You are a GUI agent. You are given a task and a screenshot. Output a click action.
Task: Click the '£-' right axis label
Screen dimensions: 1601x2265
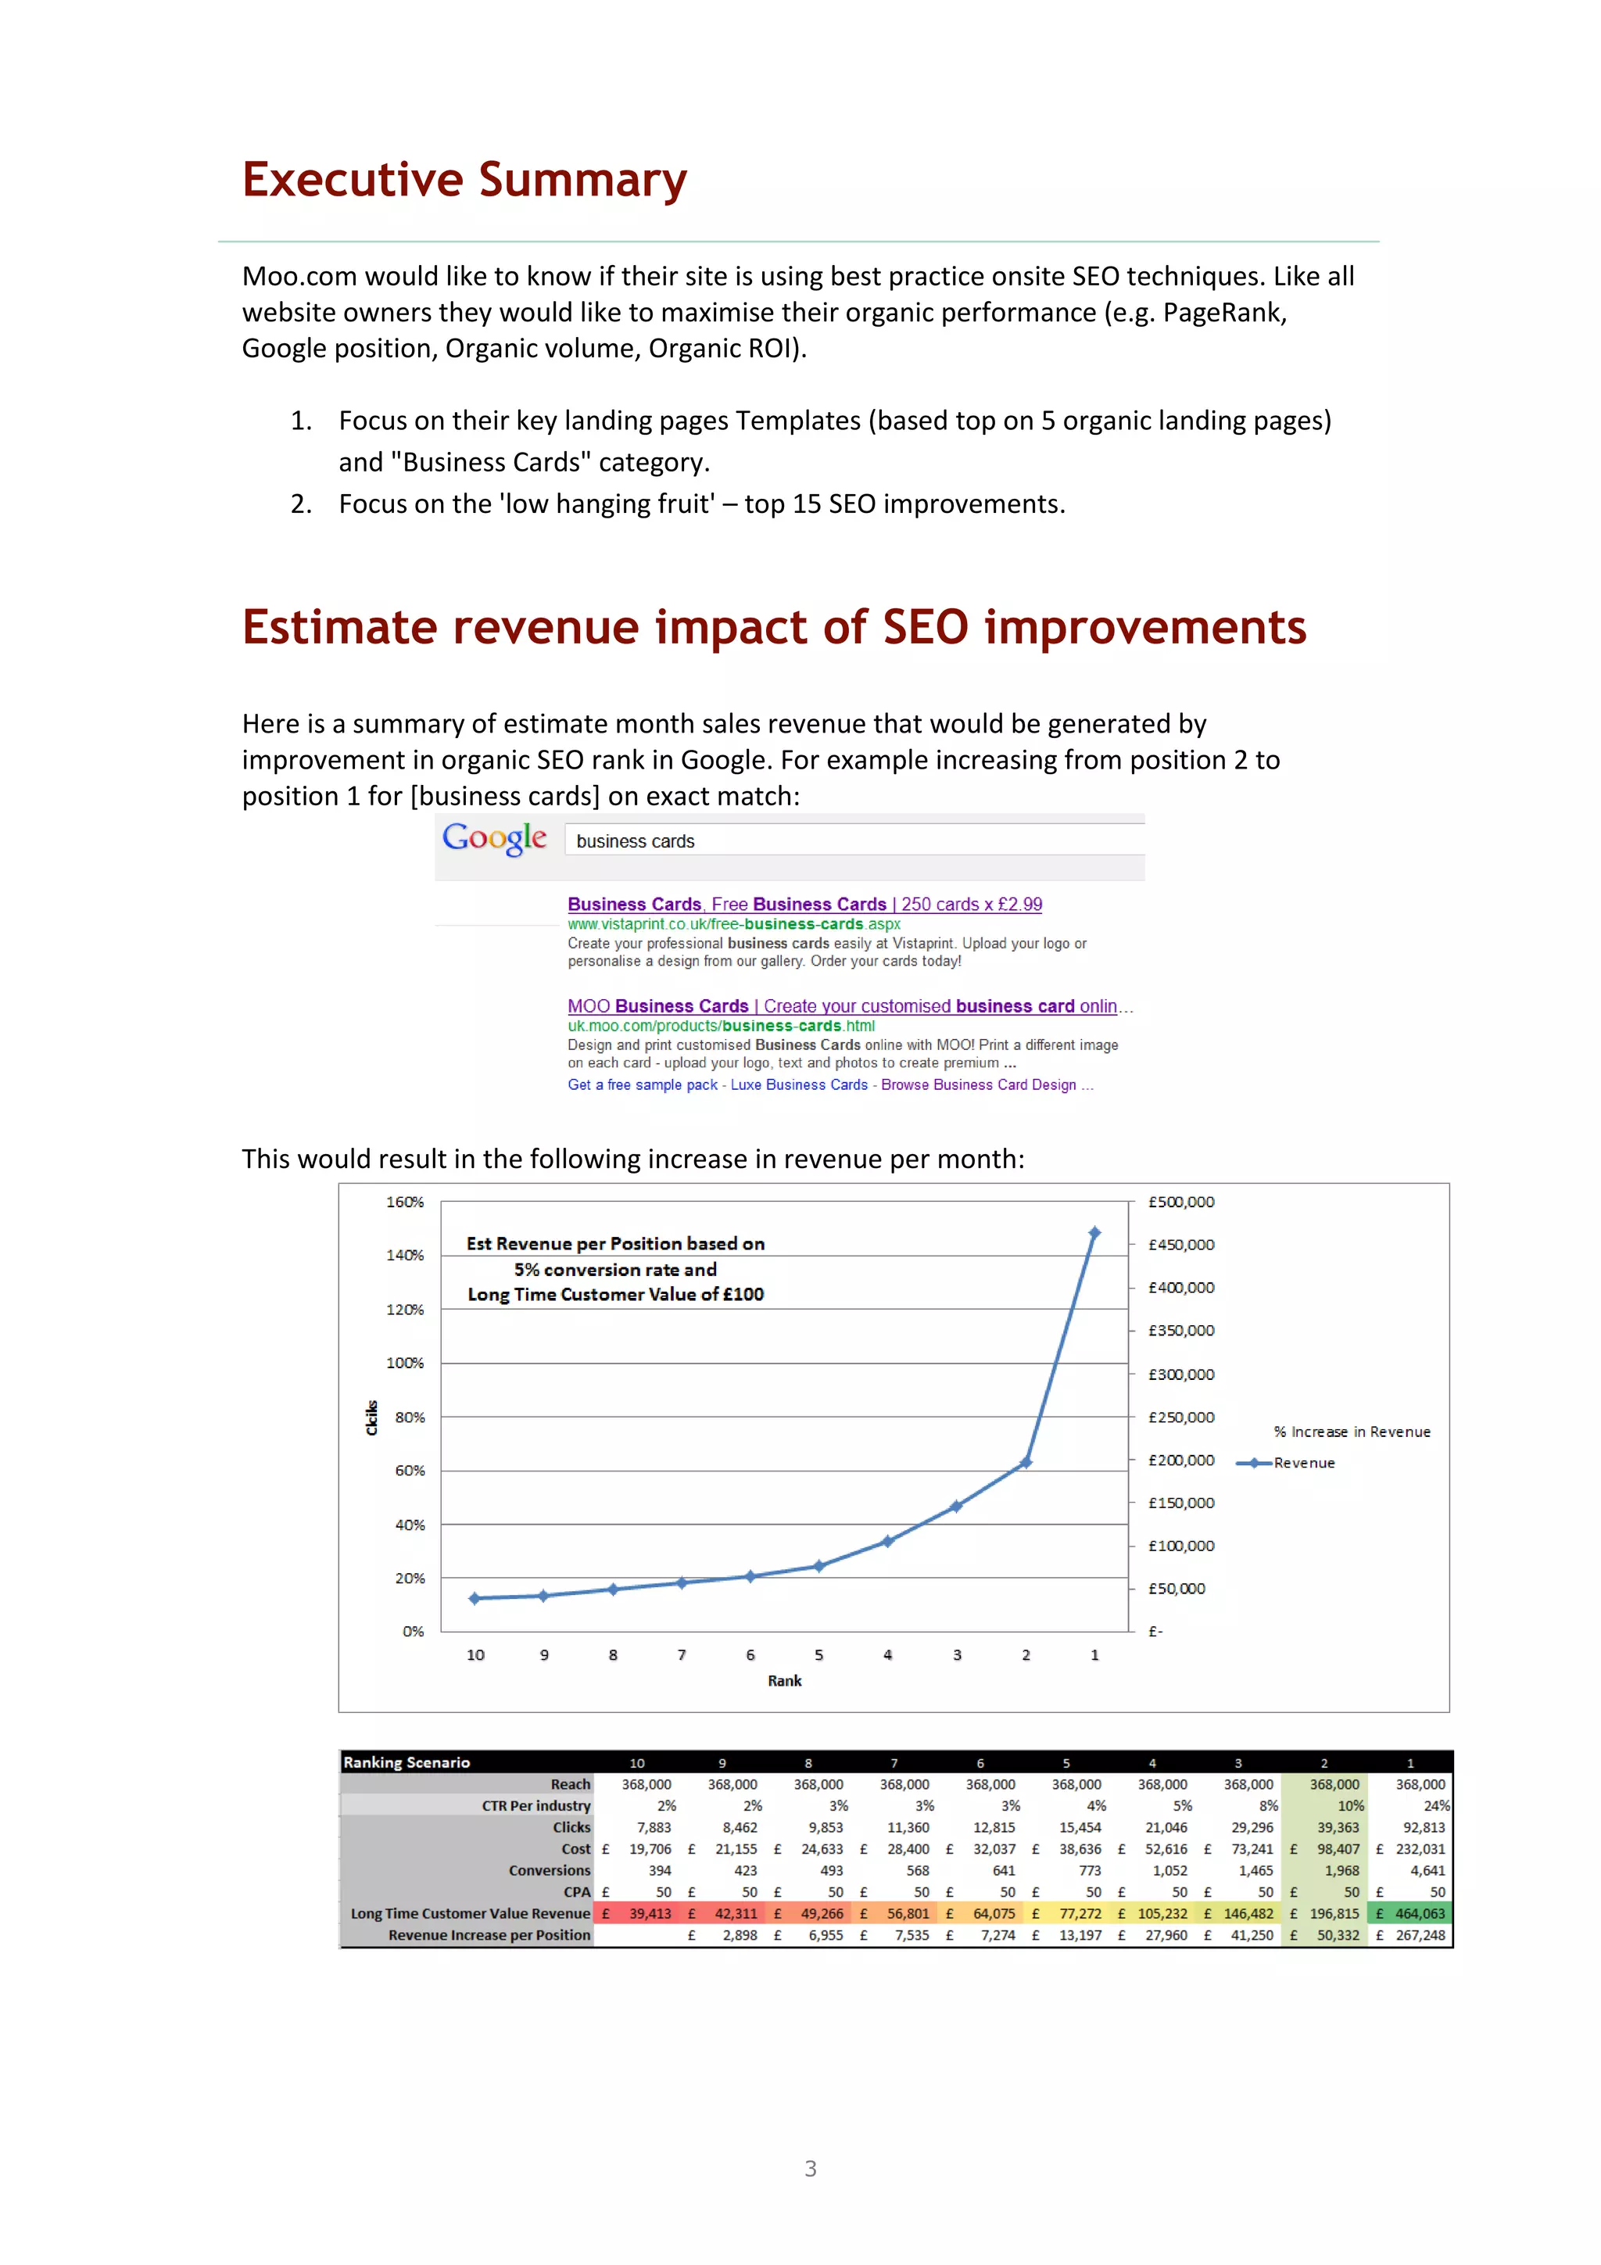(1155, 1632)
